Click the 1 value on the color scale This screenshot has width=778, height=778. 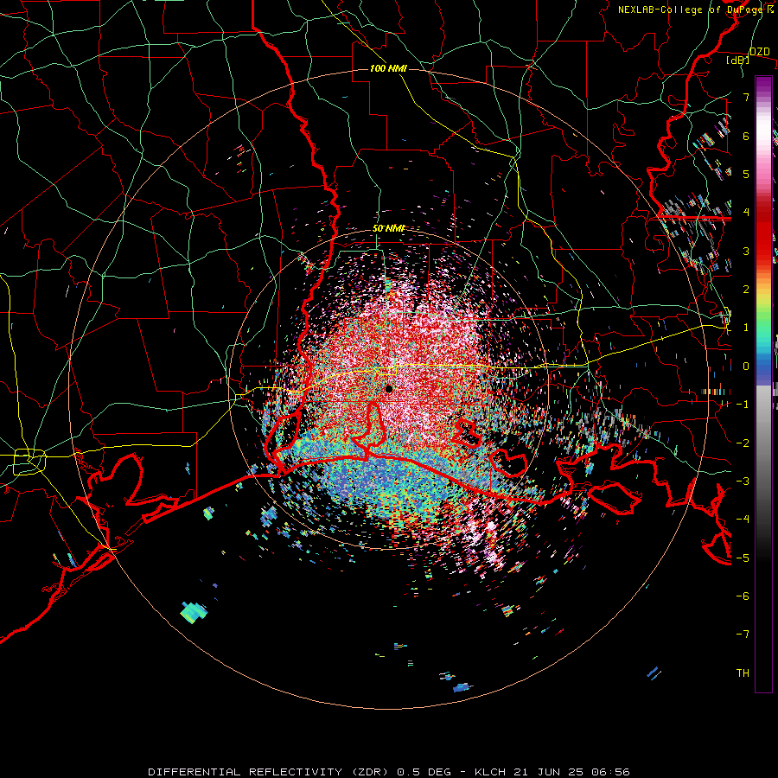coord(746,328)
